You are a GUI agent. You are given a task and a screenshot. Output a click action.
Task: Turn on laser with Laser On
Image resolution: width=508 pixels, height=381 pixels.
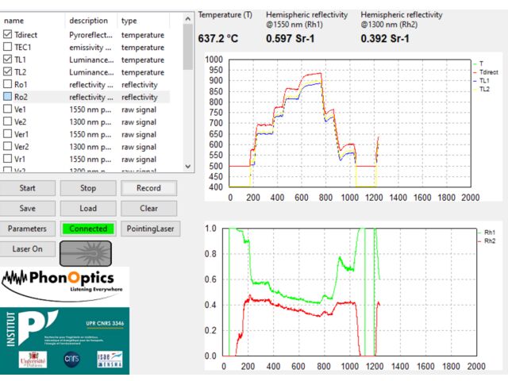(x=27, y=248)
